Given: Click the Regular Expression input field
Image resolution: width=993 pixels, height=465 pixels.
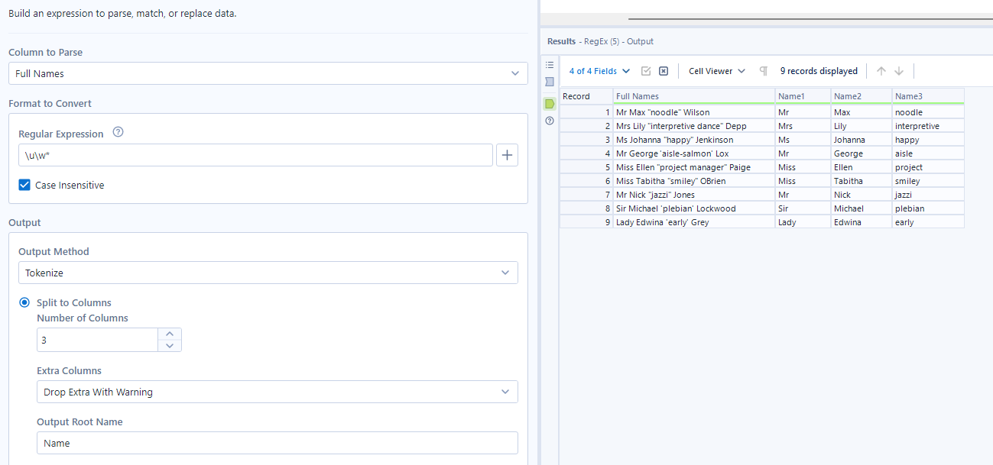Looking at the screenshot, I should pos(255,155).
